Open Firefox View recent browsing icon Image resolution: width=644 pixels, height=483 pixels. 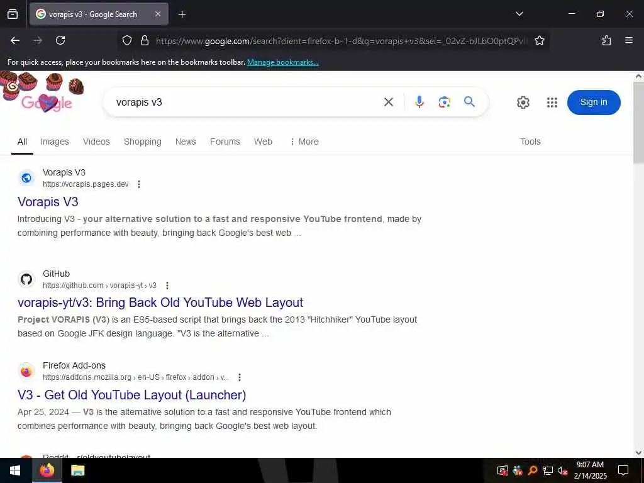point(13,14)
